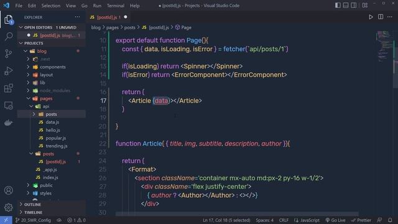Open the Remote Explorer view
Viewport: 398px width, 224px height.
tap(8, 105)
